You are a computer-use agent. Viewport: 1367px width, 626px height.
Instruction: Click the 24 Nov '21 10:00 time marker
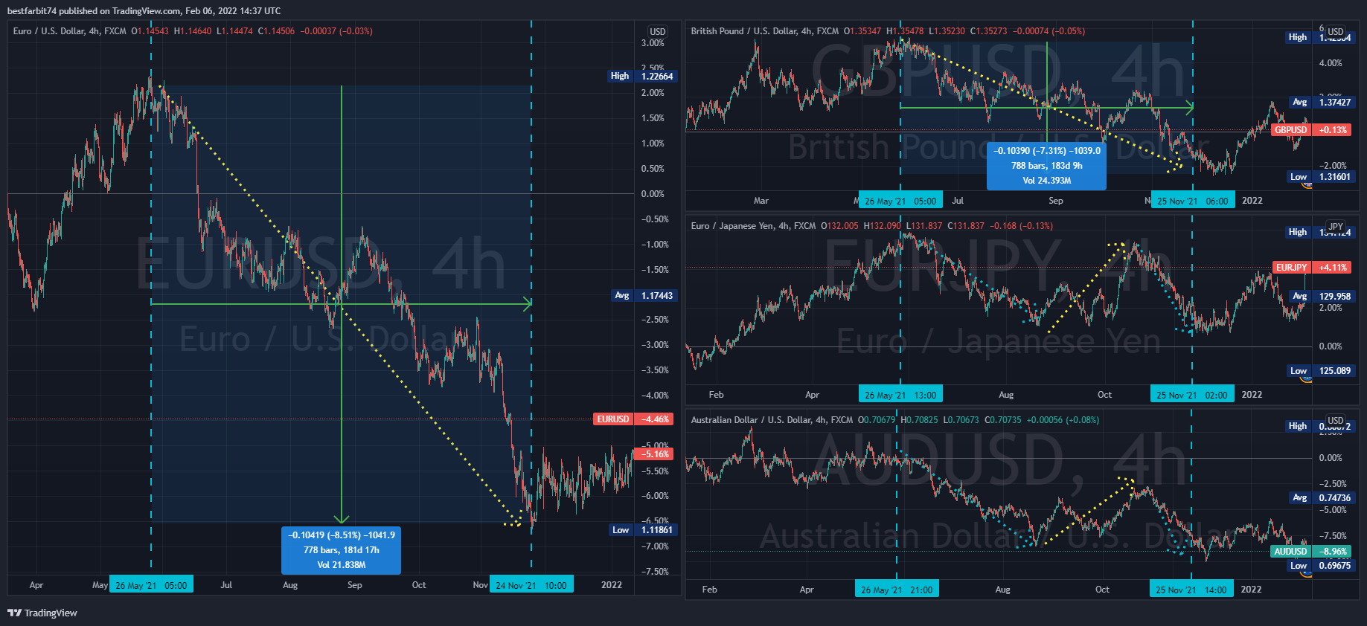[531, 585]
